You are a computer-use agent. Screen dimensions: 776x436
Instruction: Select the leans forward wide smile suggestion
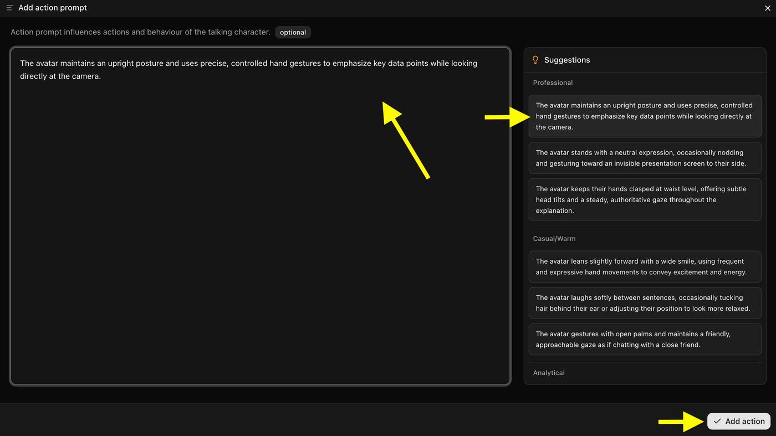tap(645, 266)
